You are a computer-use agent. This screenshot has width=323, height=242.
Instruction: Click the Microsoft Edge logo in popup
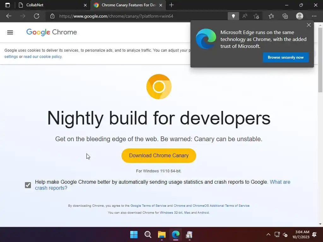coord(206,39)
